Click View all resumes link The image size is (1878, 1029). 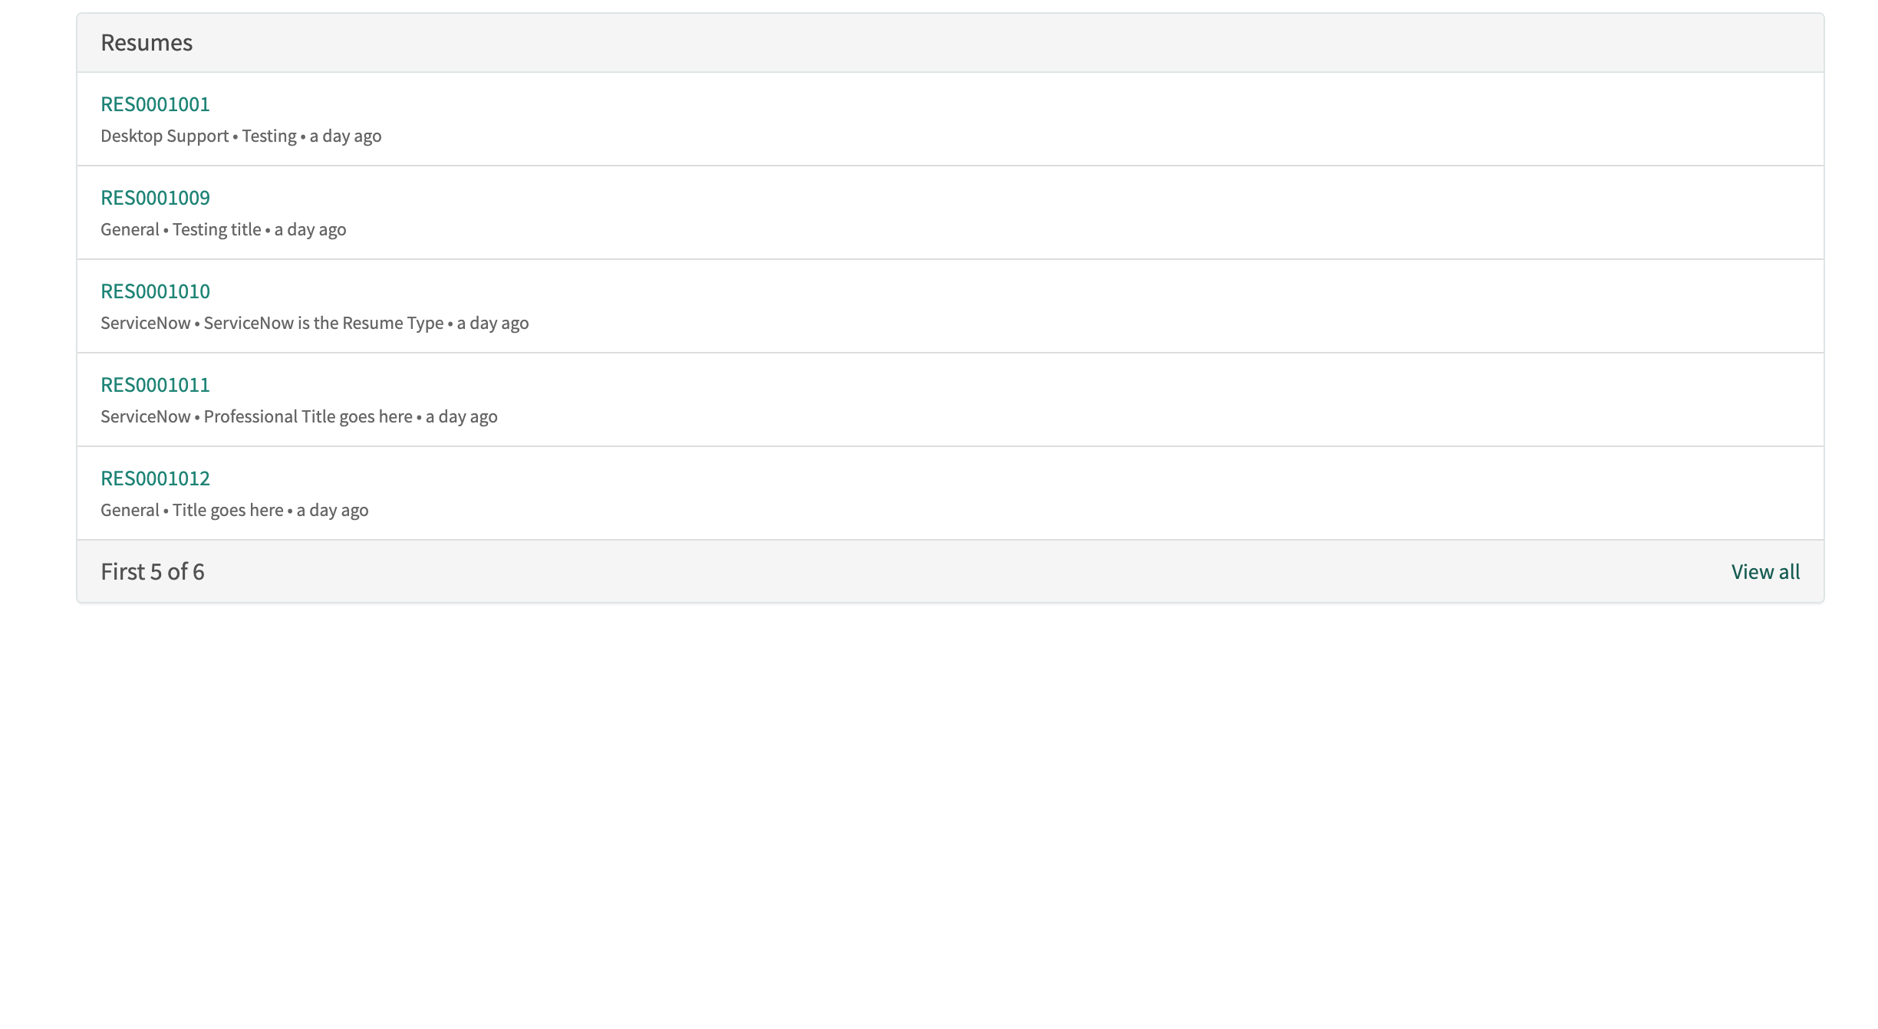1765,571
